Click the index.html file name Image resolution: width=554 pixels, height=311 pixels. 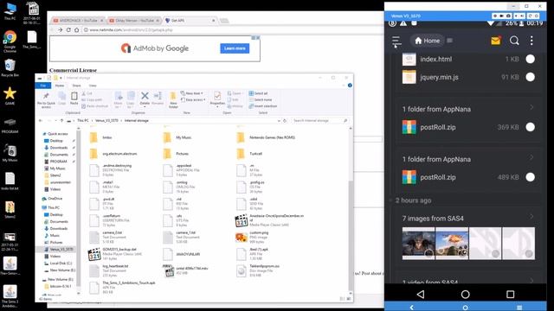[x=436, y=60]
